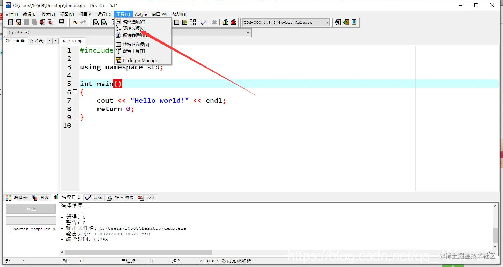Open the 窗口[W] menu
The height and width of the screenshot is (267, 503).
click(160, 14)
